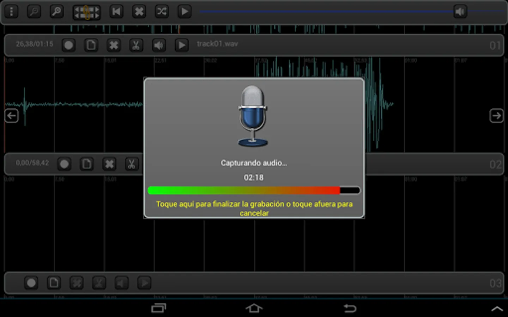The image size is (508, 317).
Task: Record on track 01
Action: point(68,45)
